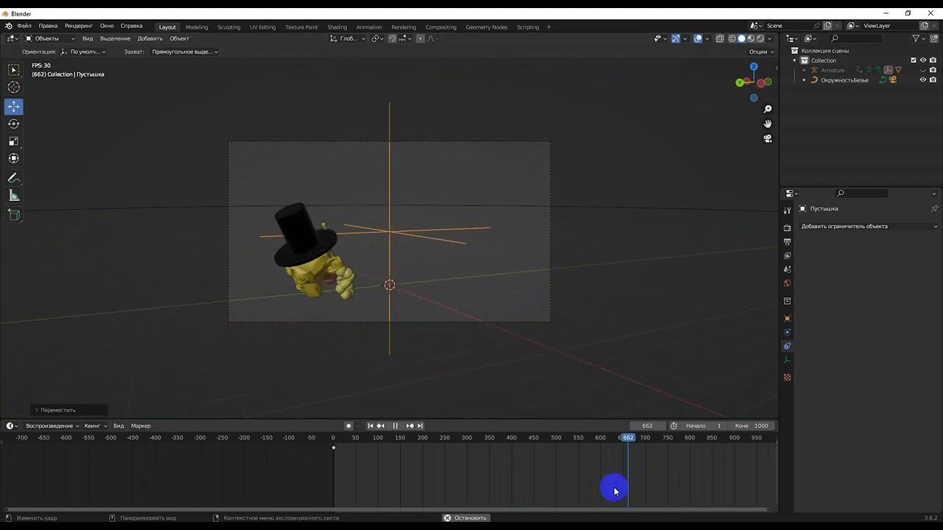Image resolution: width=943 pixels, height=530 pixels.
Task: Switch to the Geometry Nodes workspace tab
Action: click(x=486, y=27)
